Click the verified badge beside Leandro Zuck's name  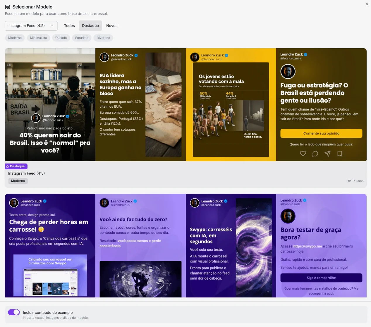coord(136,55)
